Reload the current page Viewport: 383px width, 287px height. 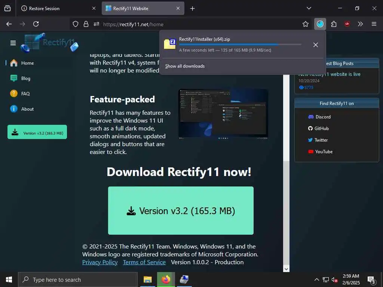coord(36,24)
